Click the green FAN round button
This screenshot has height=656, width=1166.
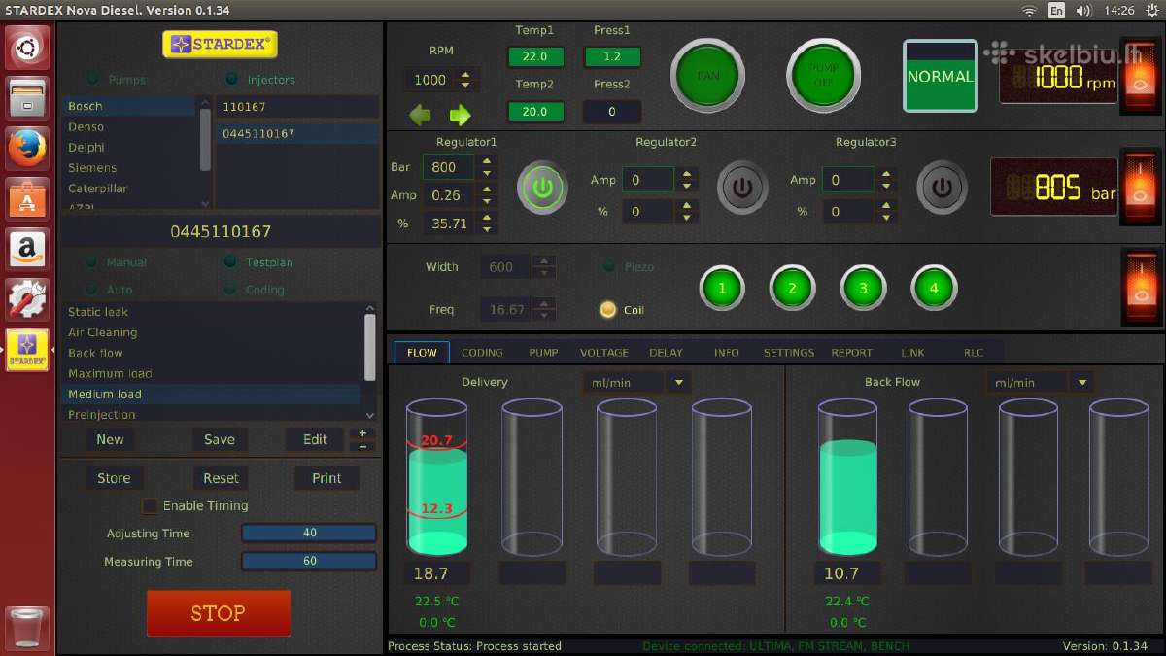point(707,76)
